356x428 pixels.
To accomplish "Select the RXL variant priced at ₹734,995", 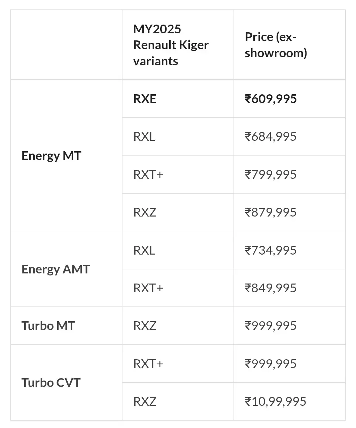I will [x=144, y=250].
